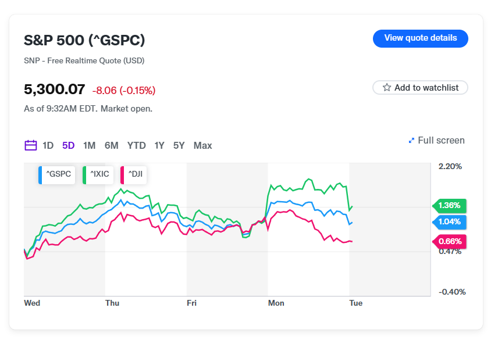The height and width of the screenshot is (340, 498).
Task: Select the 1D time range
Action: 48,145
